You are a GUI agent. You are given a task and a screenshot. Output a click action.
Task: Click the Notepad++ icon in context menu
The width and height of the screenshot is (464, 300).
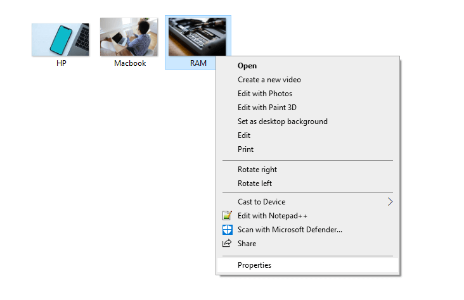click(227, 215)
